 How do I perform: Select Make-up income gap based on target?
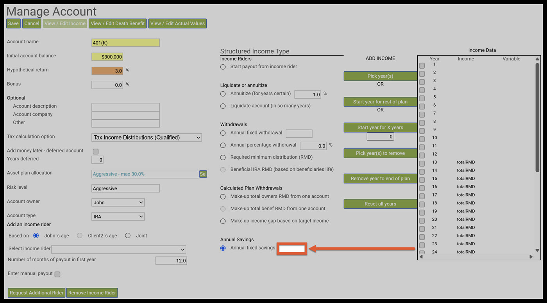[223, 221]
